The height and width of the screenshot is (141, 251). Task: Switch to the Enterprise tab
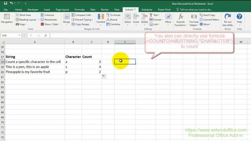(x=147, y=9)
